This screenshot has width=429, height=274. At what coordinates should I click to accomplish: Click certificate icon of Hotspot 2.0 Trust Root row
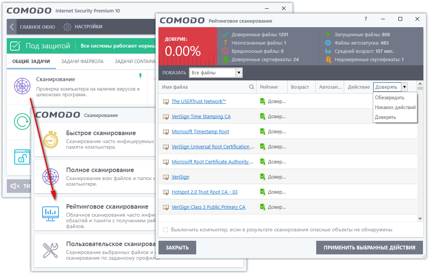166,192
